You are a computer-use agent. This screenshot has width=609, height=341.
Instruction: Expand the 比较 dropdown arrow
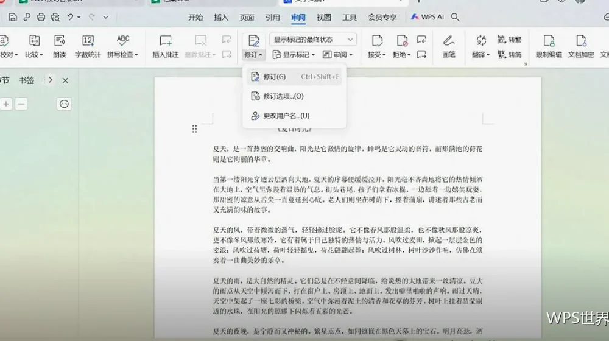41,55
